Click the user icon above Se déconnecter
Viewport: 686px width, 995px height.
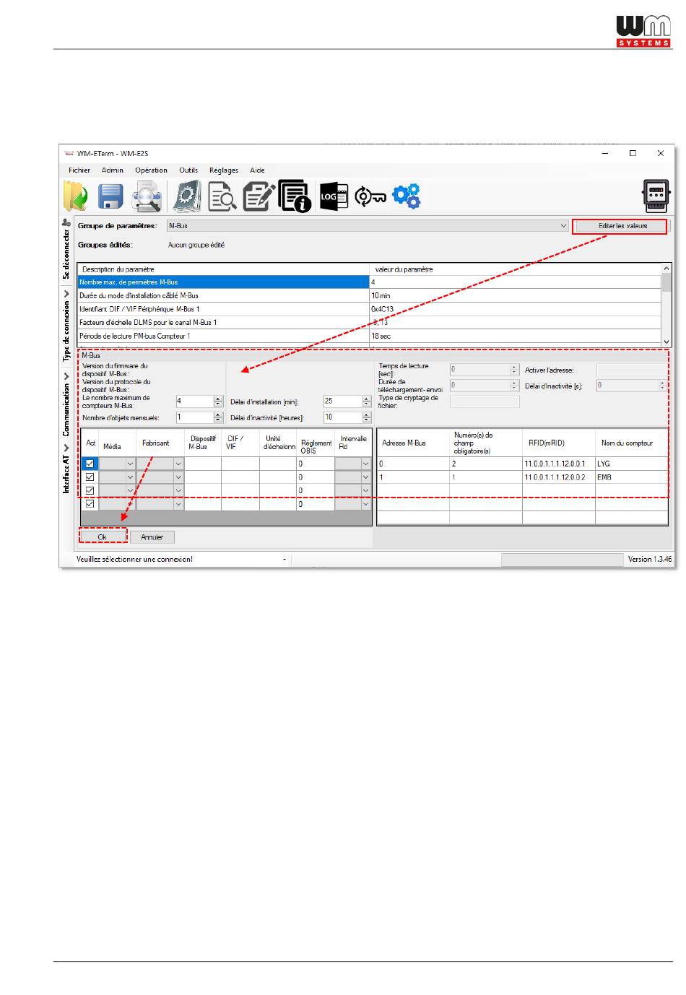pos(66,222)
